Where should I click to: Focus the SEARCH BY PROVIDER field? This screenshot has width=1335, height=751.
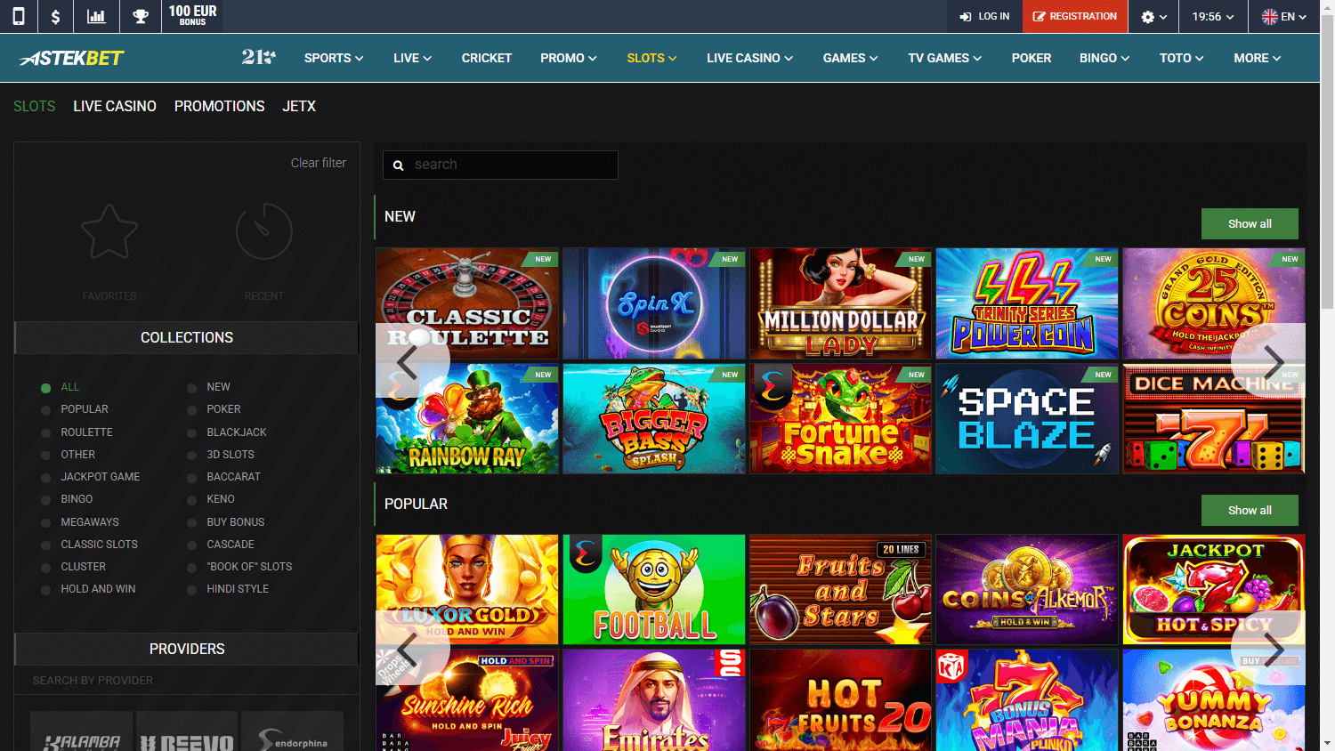187,681
